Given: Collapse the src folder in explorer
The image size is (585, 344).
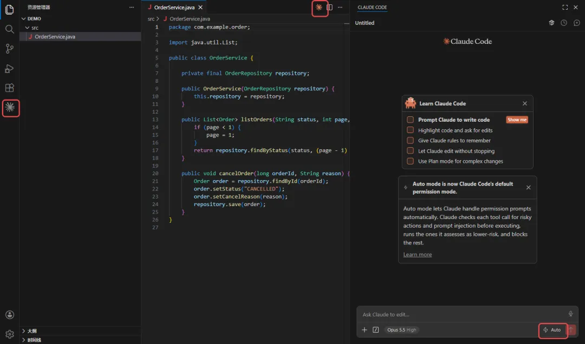Looking at the screenshot, I should (x=27, y=28).
